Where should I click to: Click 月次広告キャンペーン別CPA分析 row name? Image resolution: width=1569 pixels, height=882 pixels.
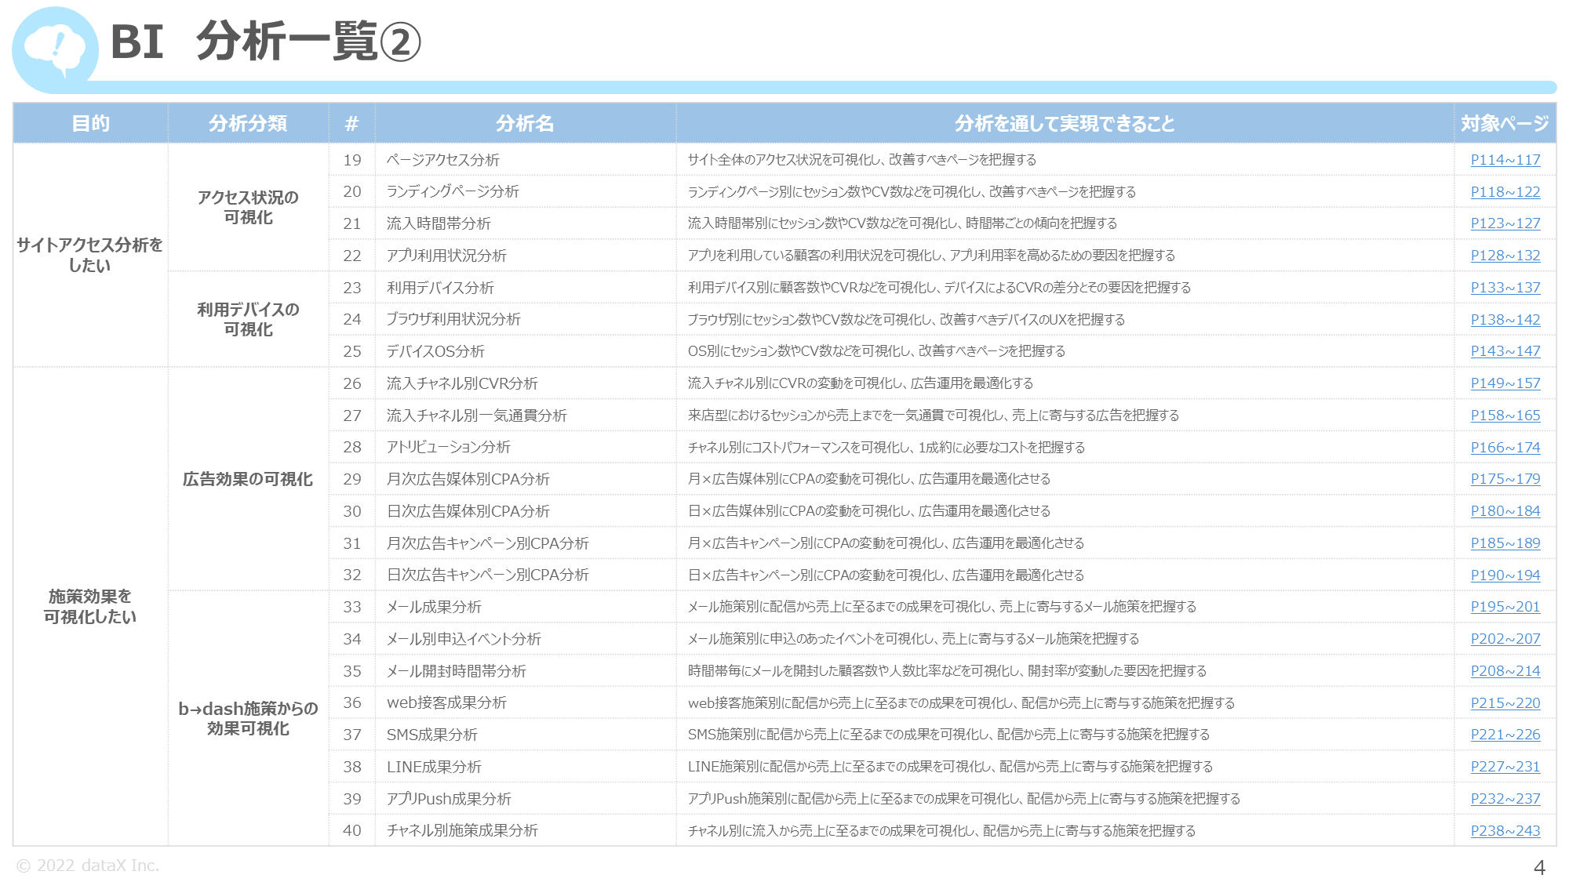coord(487,543)
